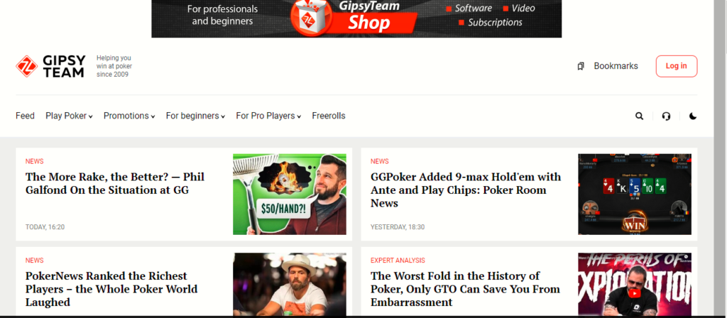Toggle dark mode with moon icon
Viewport: 727px width, 318px height.
693,116
